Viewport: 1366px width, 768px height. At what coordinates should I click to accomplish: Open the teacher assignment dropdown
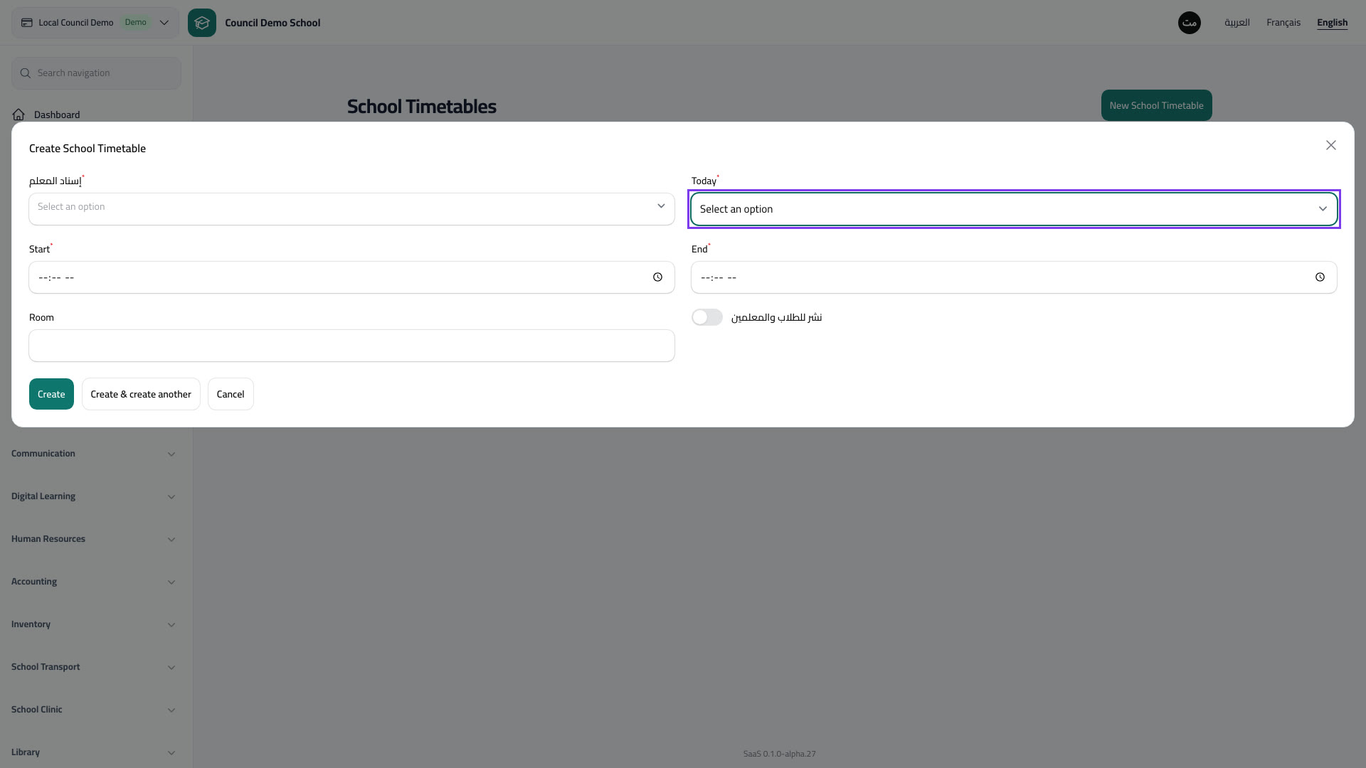click(351, 209)
